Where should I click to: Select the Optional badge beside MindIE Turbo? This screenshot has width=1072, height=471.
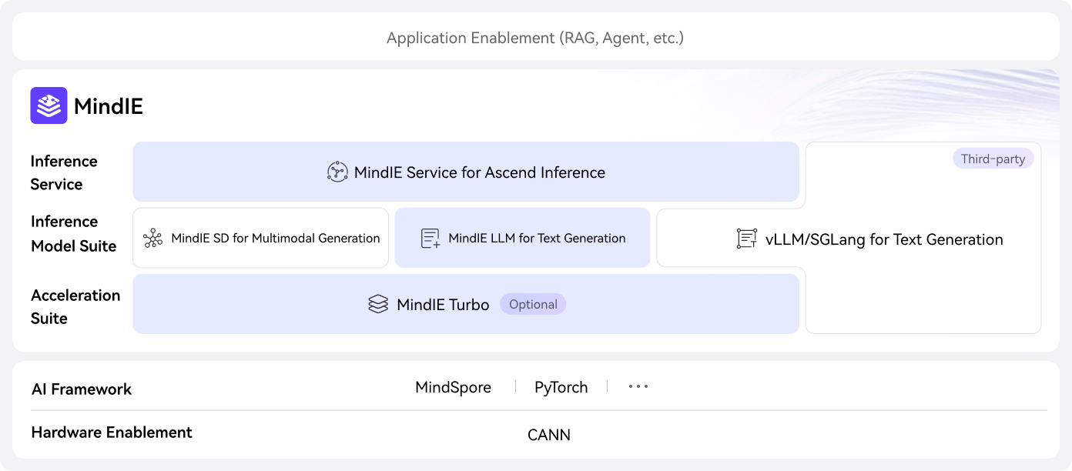pos(533,305)
